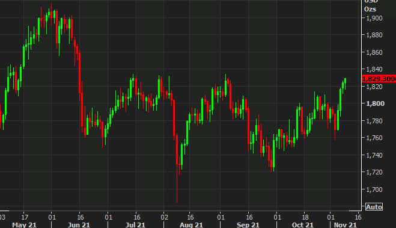Click the Jul 21 month label
The height and width of the screenshot is (228, 396).
pos(135,225)
